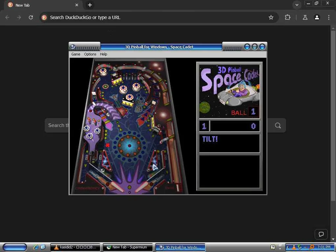Open a new browser tab with plus button
Screen dimensions: 336x252
[90, 5]
